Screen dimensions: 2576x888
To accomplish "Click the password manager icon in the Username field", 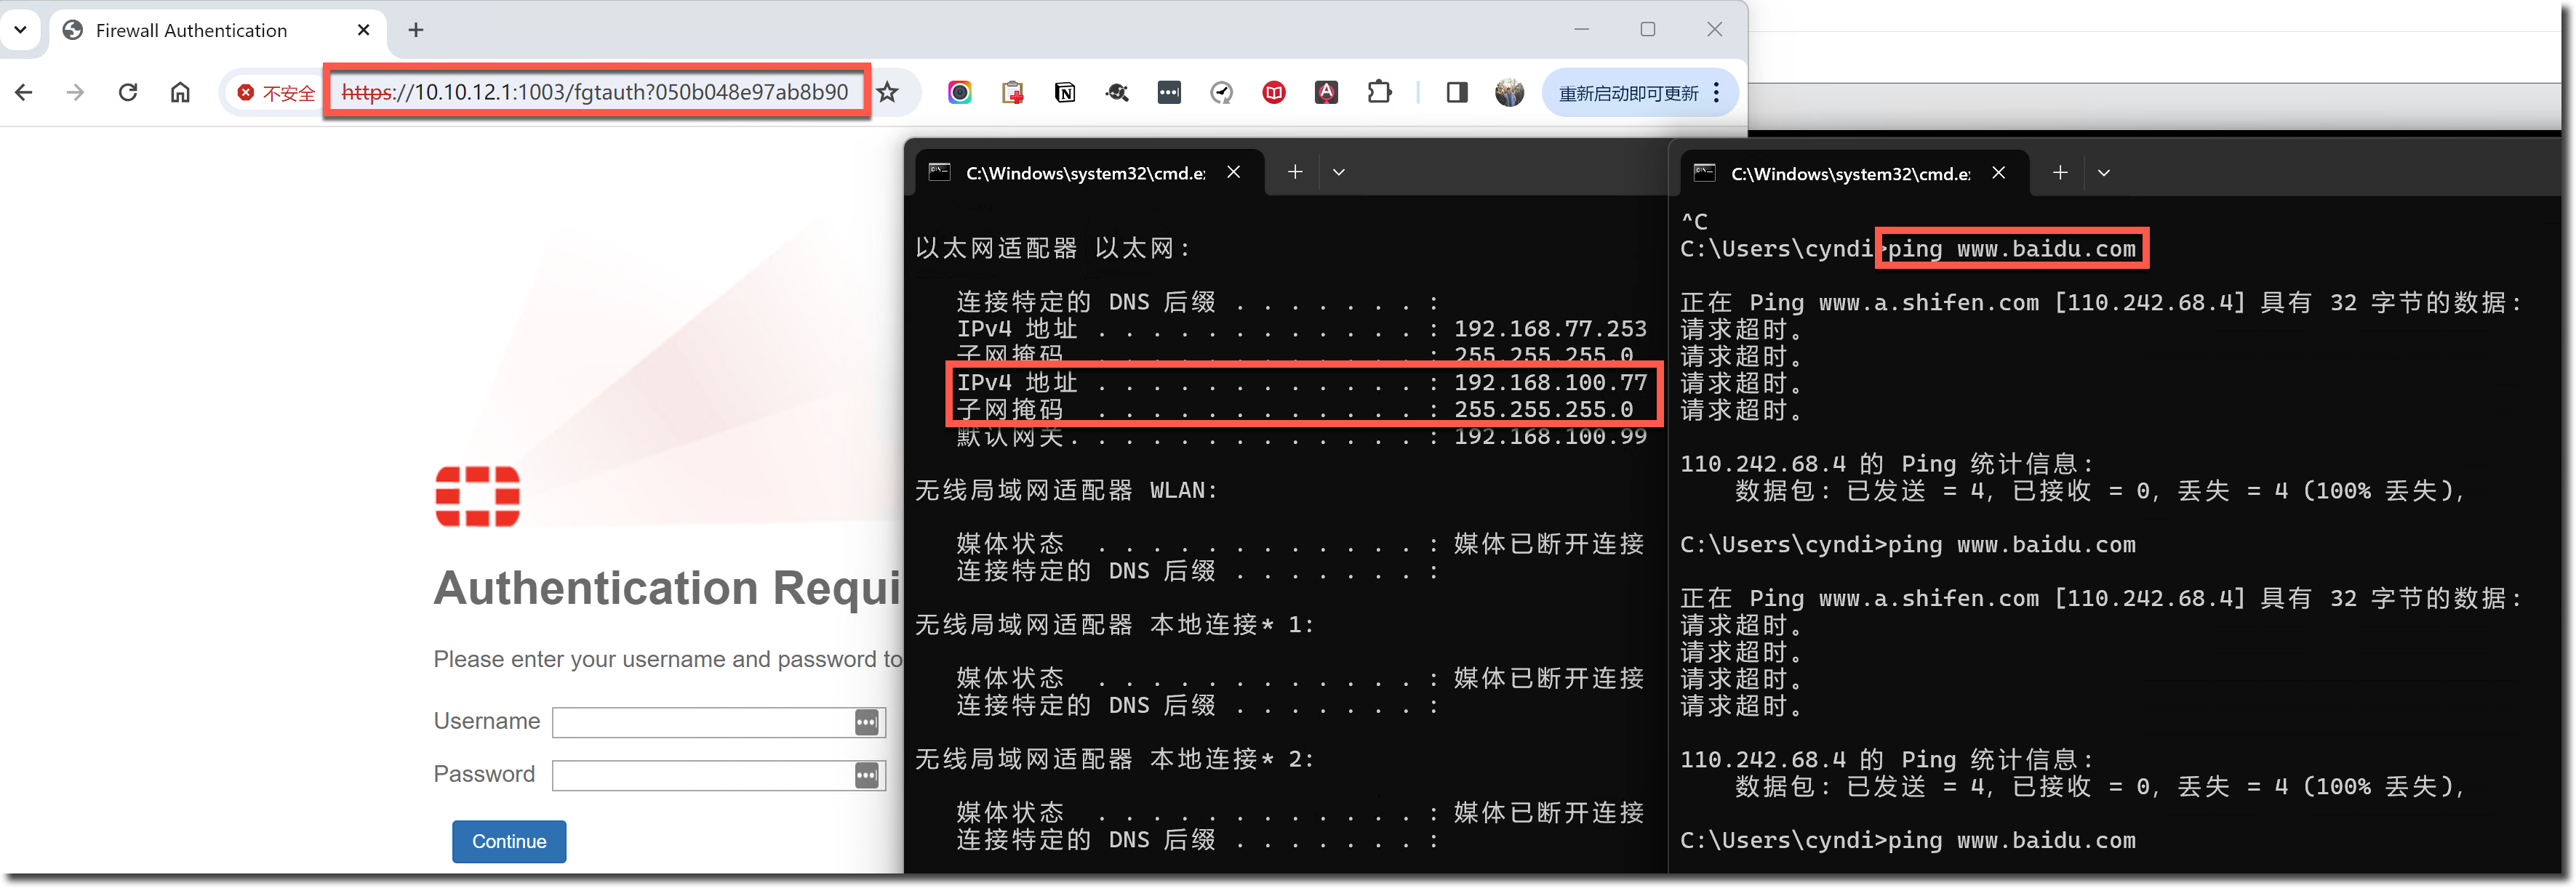I will click(866, 722).
